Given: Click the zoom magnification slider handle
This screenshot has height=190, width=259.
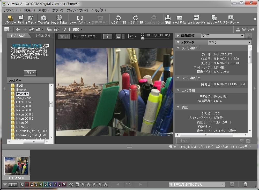Looking at the screenshot, I should (x=143, y=38).
